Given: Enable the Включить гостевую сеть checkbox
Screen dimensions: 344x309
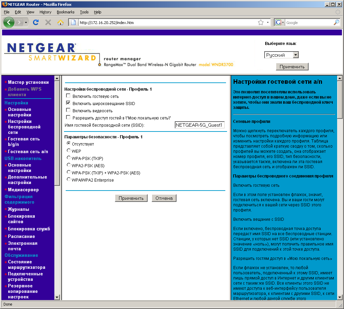Looking at the screenshot, I should tap(68, 96).
